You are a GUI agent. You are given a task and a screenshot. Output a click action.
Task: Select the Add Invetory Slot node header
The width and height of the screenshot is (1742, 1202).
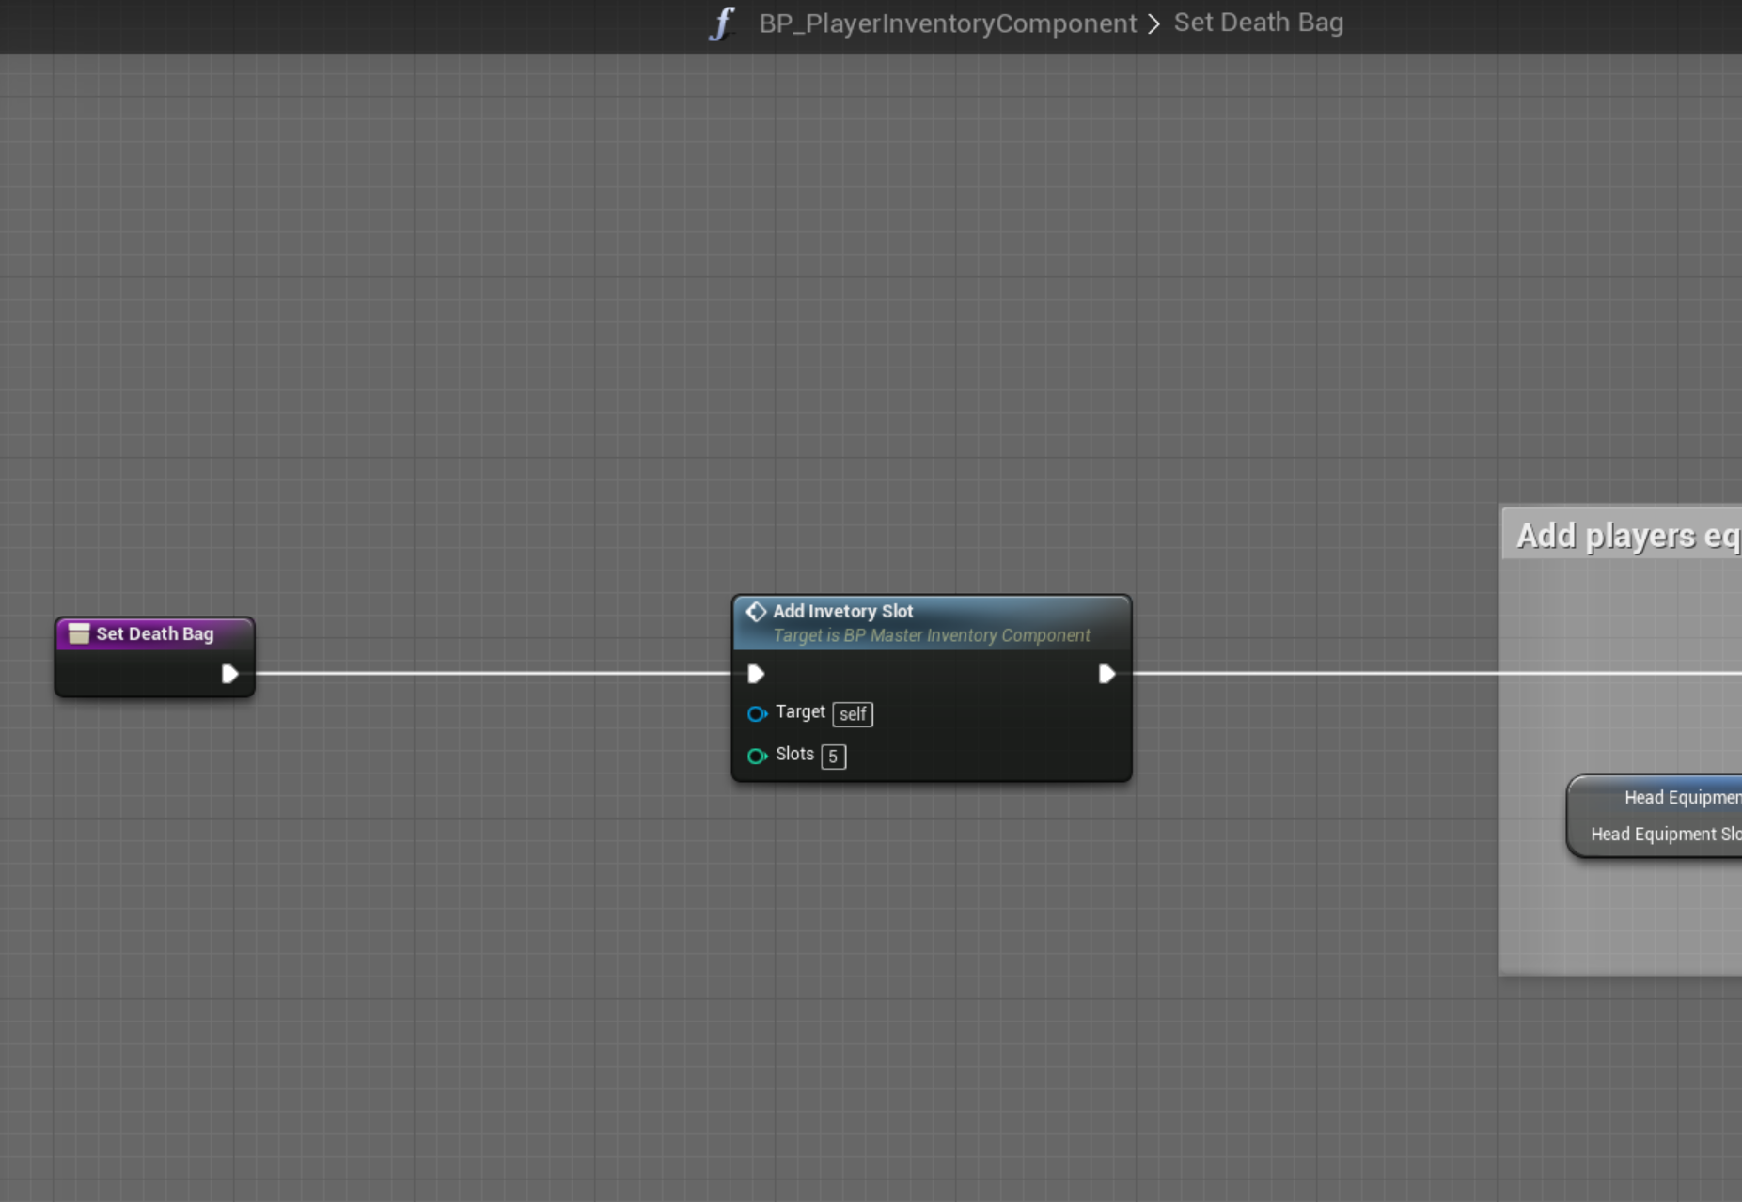(932, 622)
